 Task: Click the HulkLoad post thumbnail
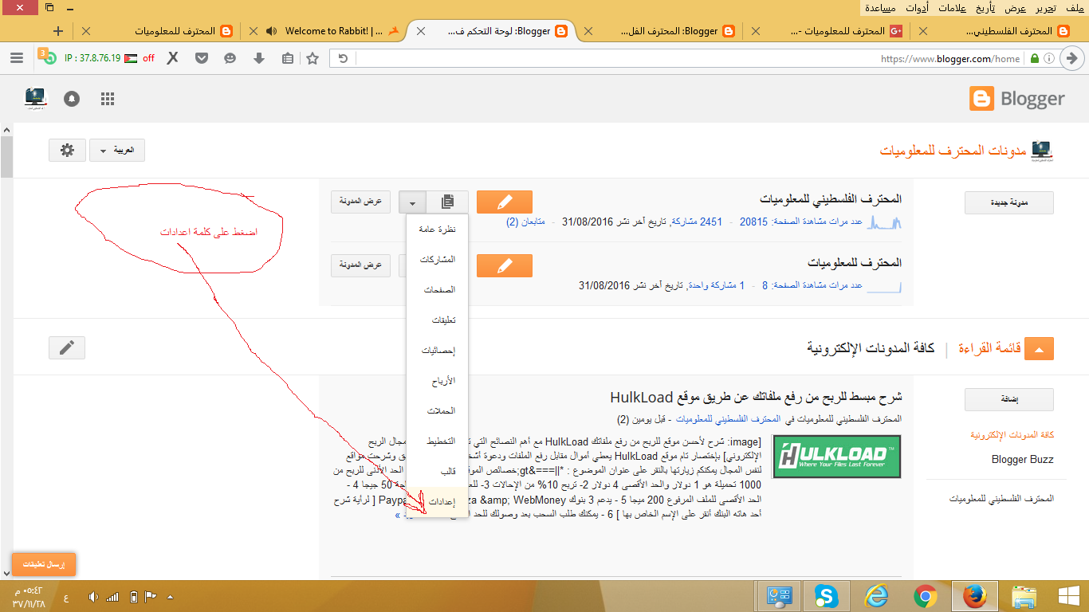tap(838, 457)
